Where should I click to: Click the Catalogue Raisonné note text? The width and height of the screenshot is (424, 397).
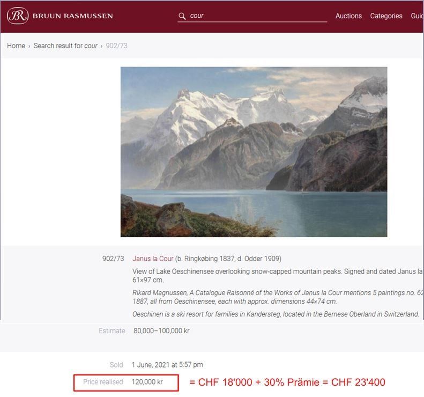[x=278, y=297]
